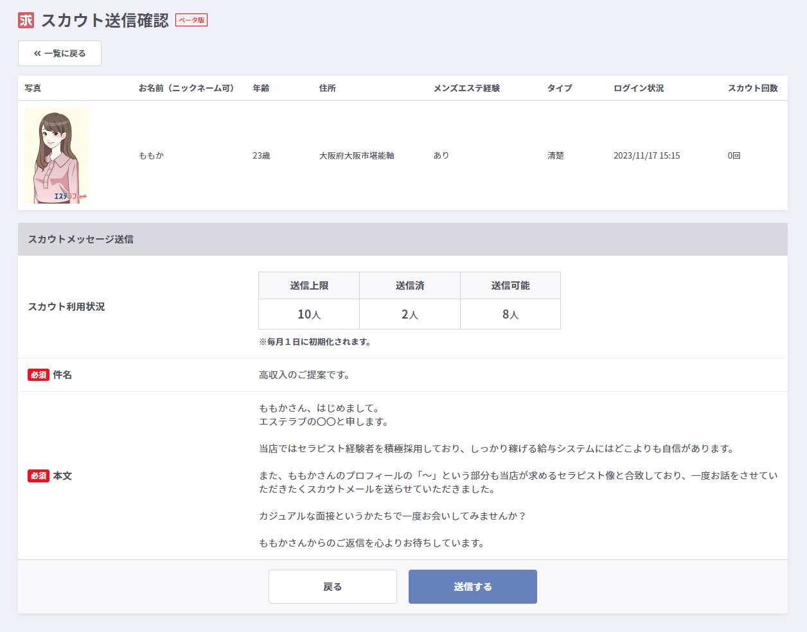Click the 送信上限 10人 cell
The image size is (807, 632).
309,314
